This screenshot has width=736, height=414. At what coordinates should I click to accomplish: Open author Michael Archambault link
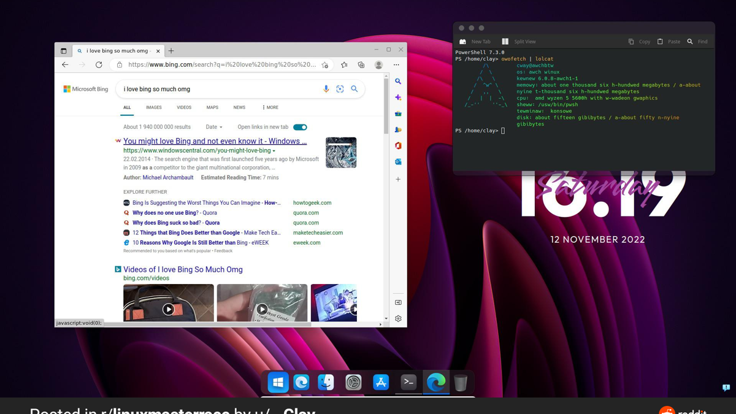coord(168,177)
